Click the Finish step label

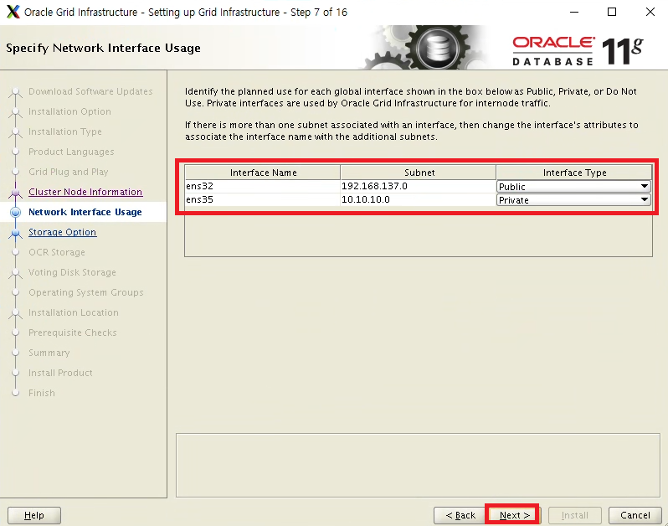[x=42, y=393]
